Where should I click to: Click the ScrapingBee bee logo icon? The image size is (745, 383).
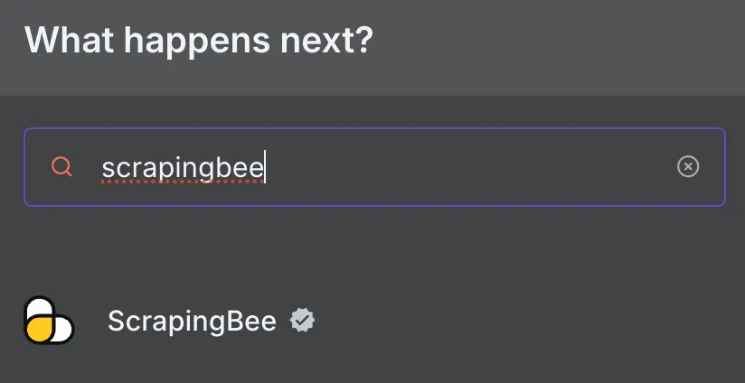[48, 321]
